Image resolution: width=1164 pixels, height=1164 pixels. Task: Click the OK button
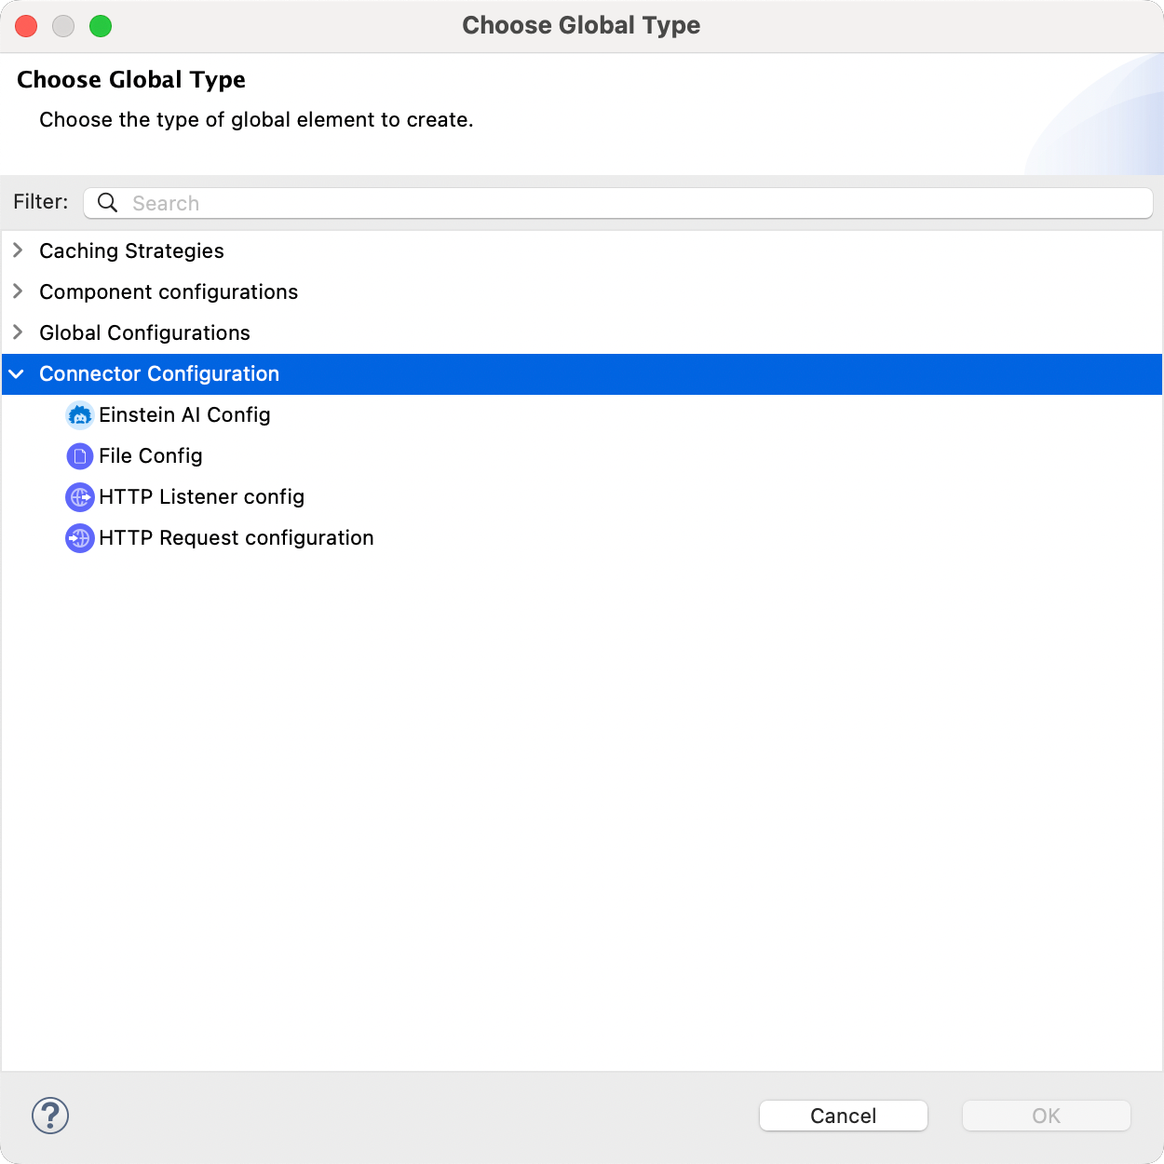1047,1116
